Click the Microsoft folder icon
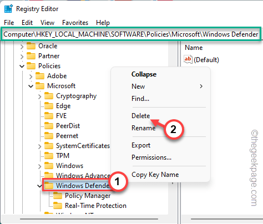 (x=40, y=86)
